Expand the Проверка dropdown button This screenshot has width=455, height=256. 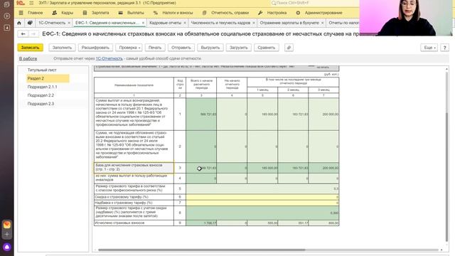tap(129, 48)
